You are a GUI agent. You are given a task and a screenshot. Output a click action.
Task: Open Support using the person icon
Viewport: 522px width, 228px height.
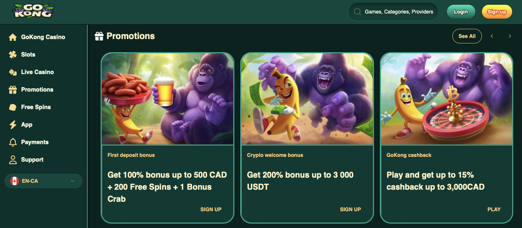(x=13, y=159)
